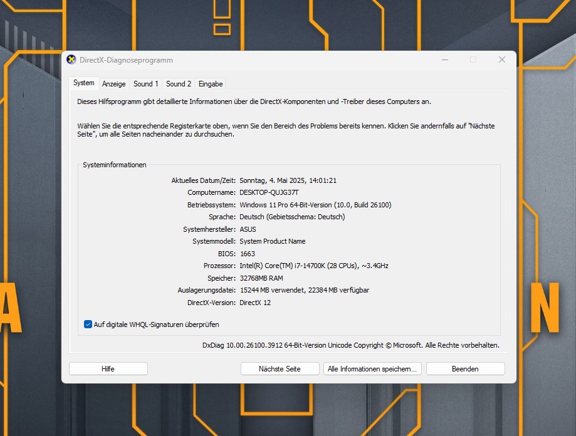Minimize the DirectX-Diagnoseprogramm window

(444, 60)
